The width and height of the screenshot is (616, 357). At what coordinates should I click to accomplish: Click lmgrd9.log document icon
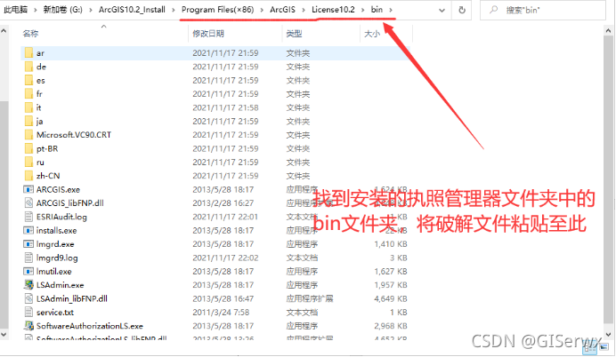point(28,258)
